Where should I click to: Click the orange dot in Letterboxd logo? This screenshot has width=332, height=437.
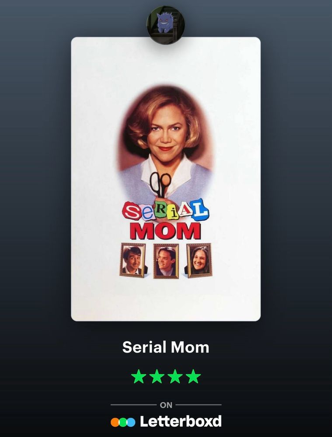(115, 422)
